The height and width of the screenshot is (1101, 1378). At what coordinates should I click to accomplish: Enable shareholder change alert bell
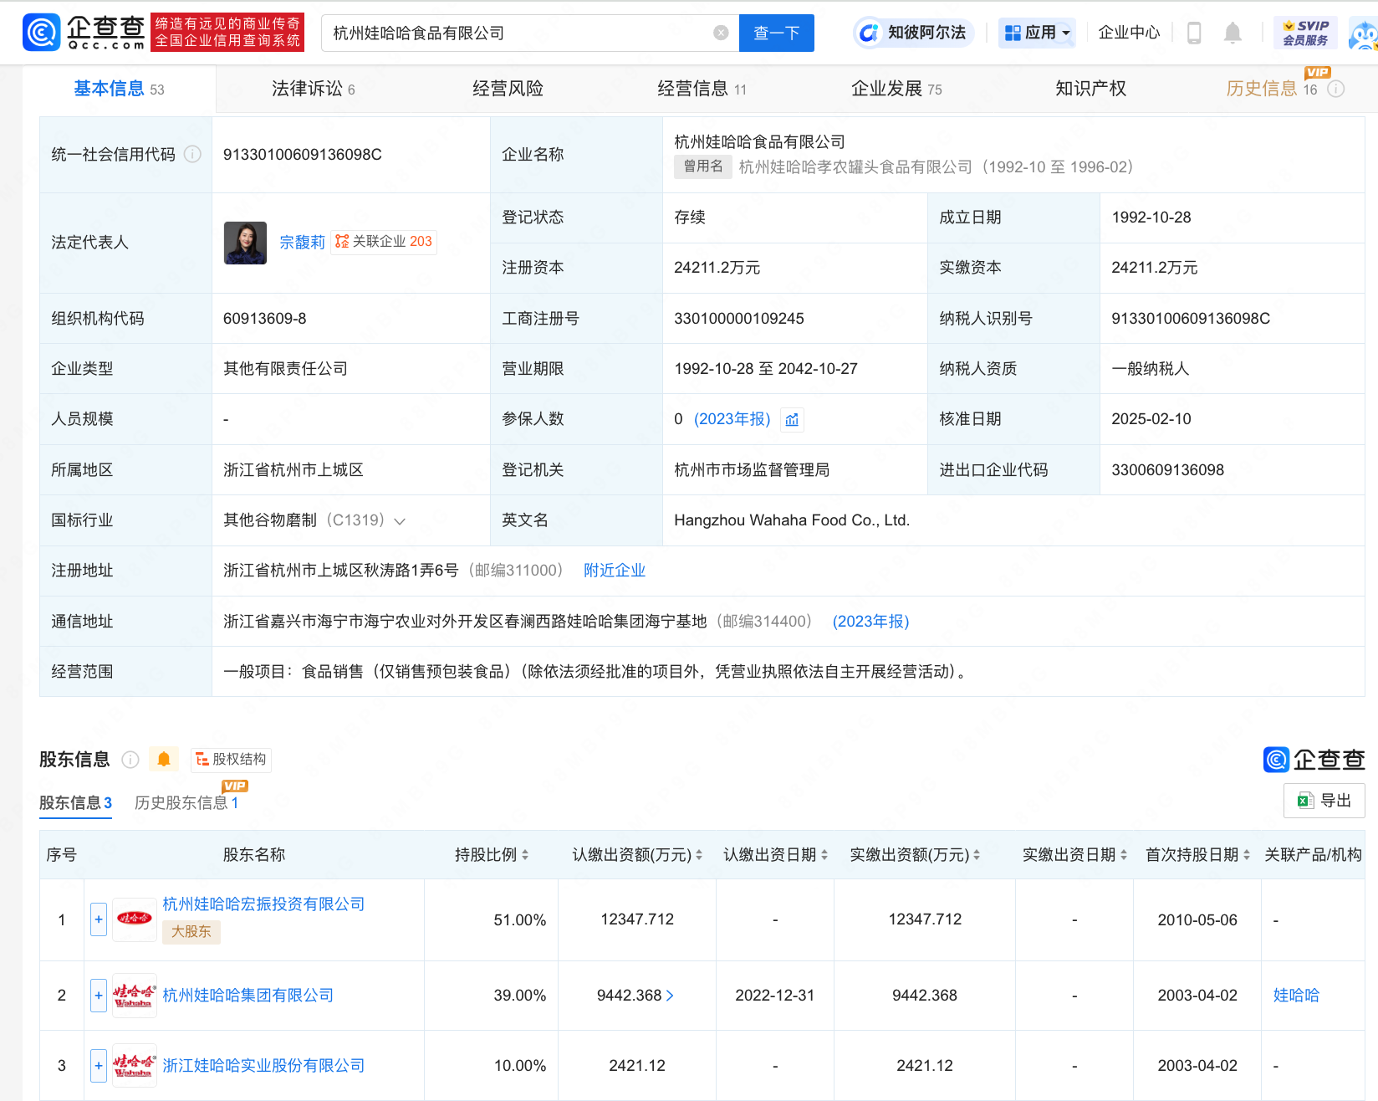(x=164, y=760)
